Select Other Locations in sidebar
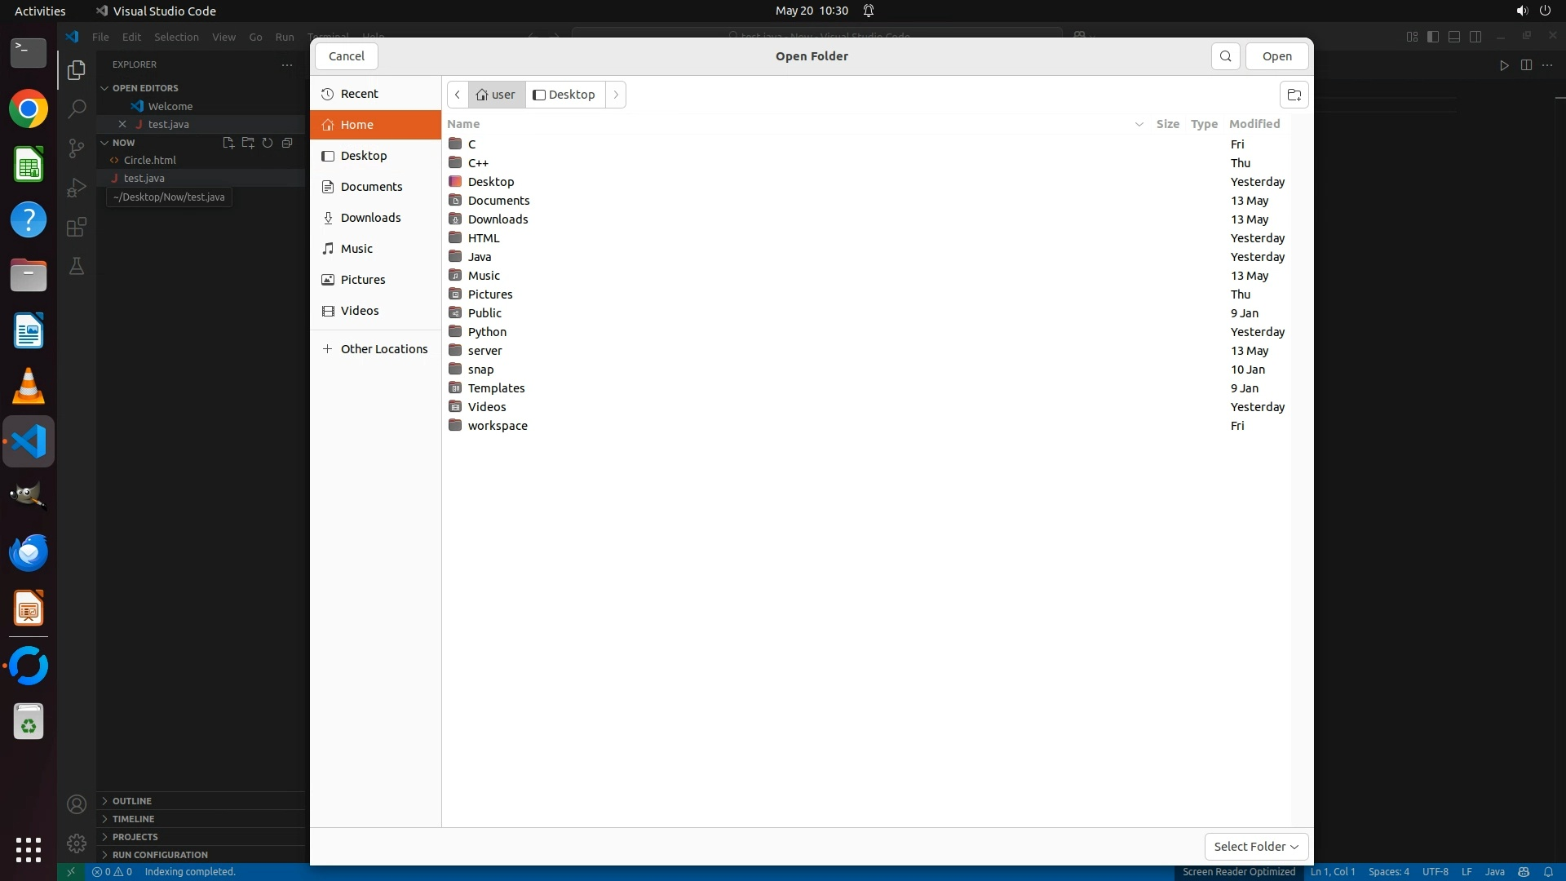1566x881 pixels. pyautogui.click(x=383, y=349)
